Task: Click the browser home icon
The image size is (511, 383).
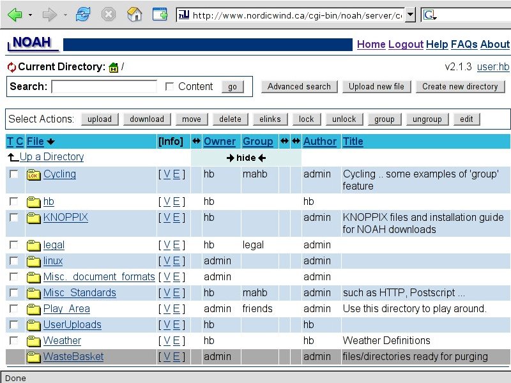Action: [x=134, y=15]
